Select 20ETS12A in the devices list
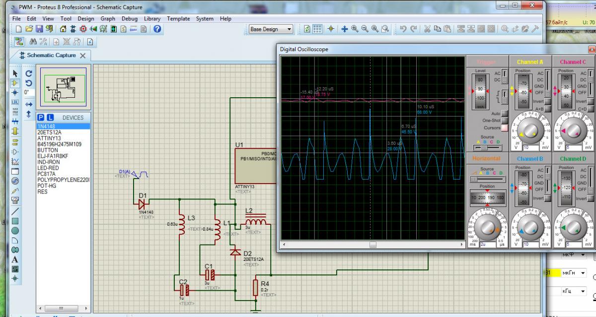This screenshot has height=317, width=596. coord(50,132)
